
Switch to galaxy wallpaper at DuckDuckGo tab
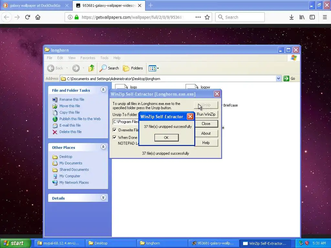35,5
